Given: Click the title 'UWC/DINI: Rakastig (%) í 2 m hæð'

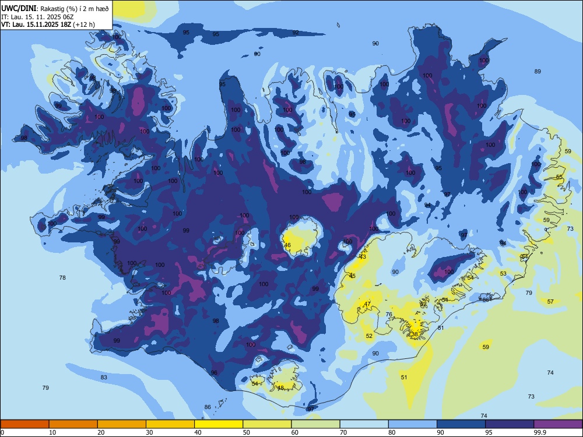Looking at the screenshot, I should pos(55,8).
